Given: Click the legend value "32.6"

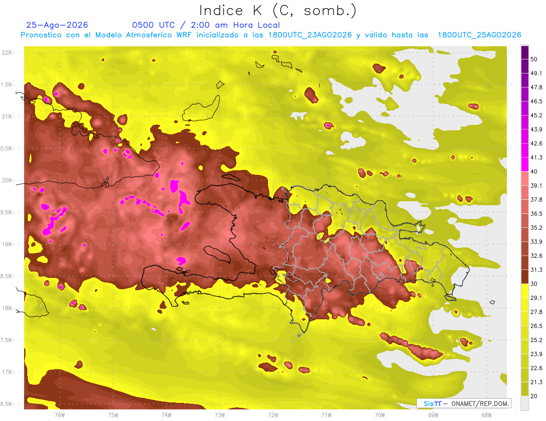Looking at the screenshot, I should (x=536, y=256).
